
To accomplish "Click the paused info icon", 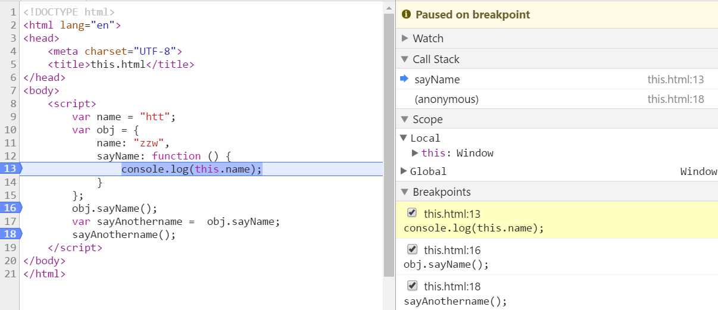I will coord(407,14).
